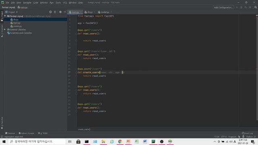Open the Python Console tool window
This screenshot has height=145, width=258.
coord(26,133)
